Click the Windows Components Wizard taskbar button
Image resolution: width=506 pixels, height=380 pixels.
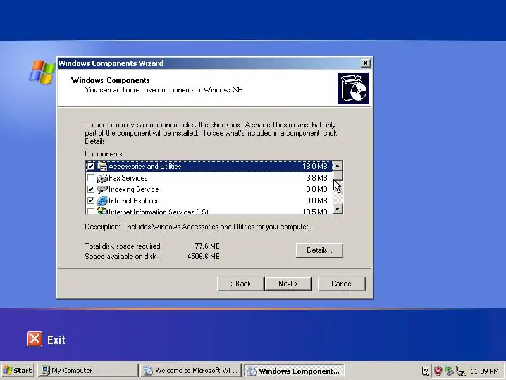(294, 370)
